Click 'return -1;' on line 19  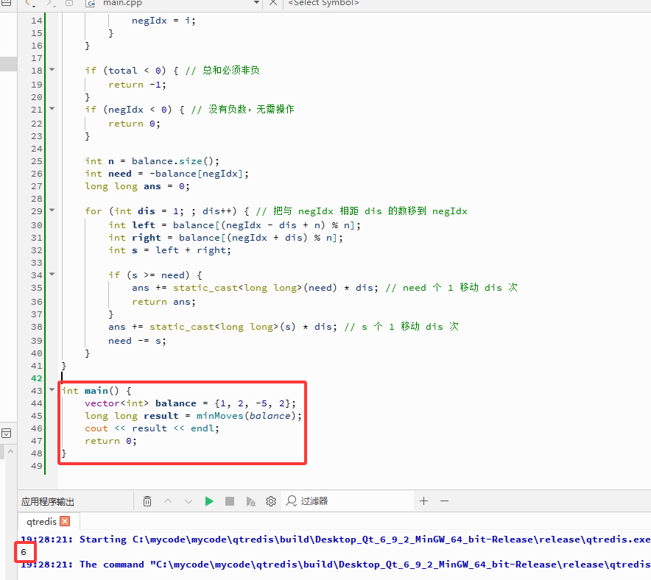(137, 85)
